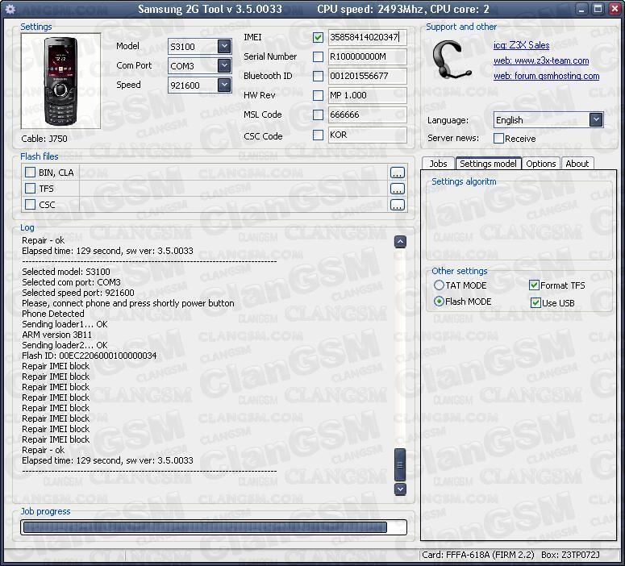Viewport: 625px width, 566px height.
Task: Enable Receive server news checkbox
Action: (x=498, y=139)
